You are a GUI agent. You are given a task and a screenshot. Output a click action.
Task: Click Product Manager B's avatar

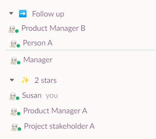pyautogui.click(x=12, y=28)
